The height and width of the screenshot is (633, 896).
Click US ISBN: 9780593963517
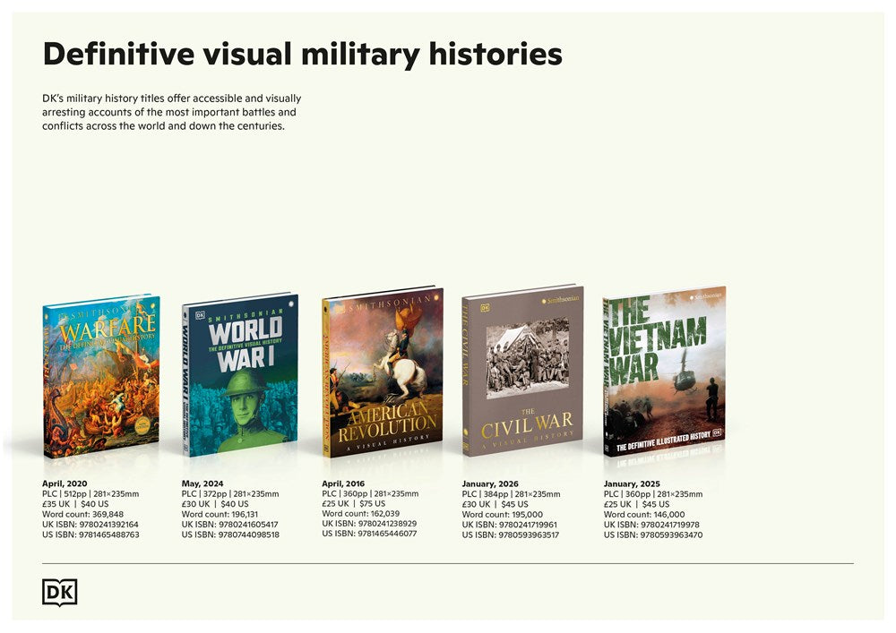(x=511, y=535)
